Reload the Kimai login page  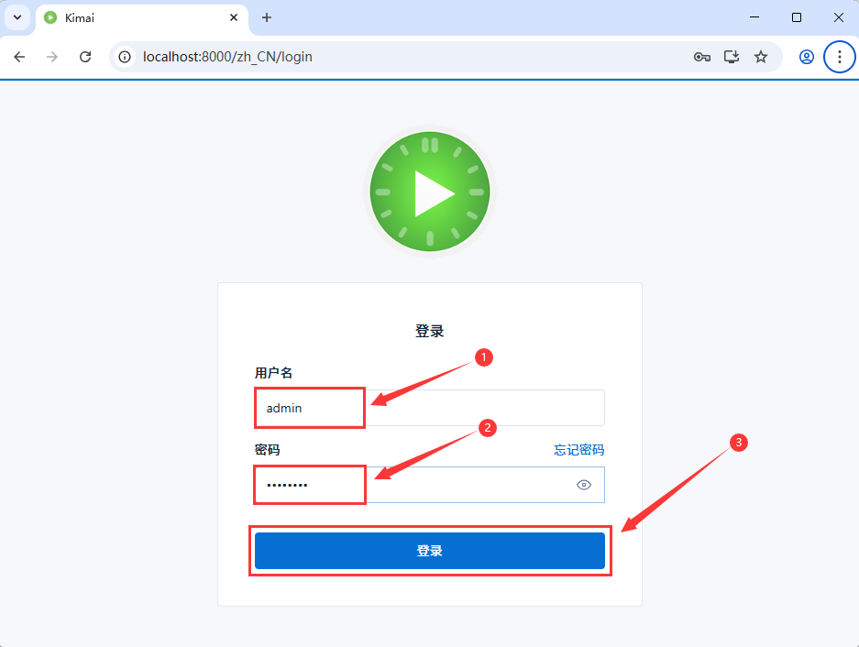[x=85, y=57]
